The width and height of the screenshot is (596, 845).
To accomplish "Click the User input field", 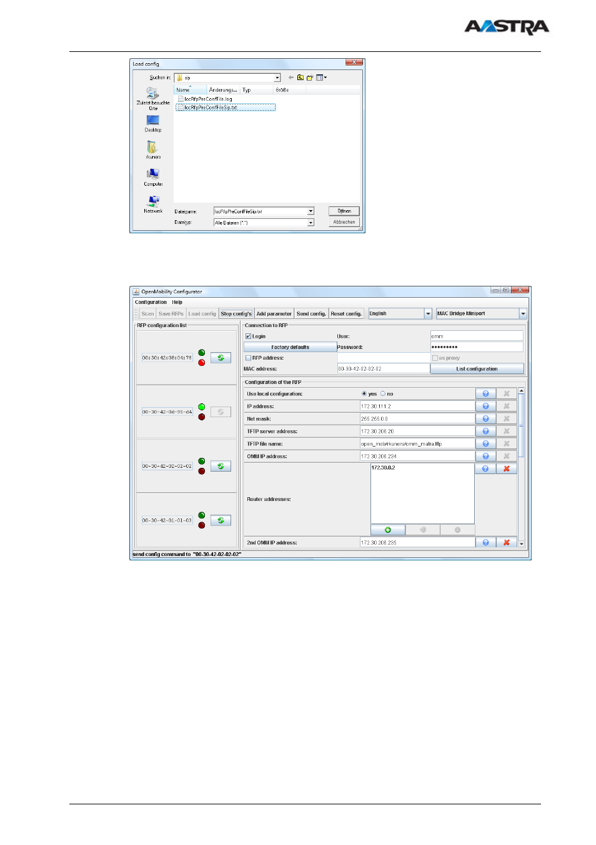I will pyautogui.click(x=477, y=336).
